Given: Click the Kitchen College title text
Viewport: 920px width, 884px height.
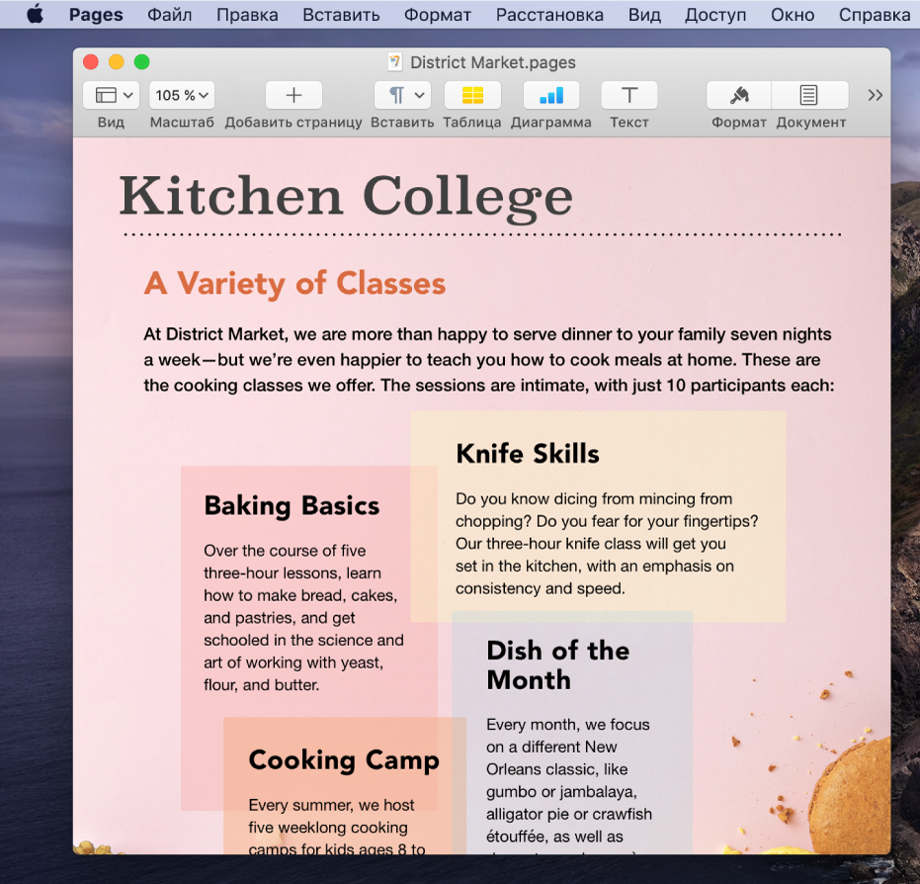Looking at the screenshot, I should click(x=346, y=198).
